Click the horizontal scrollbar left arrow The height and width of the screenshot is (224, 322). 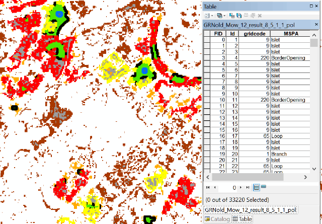(208, 177)
